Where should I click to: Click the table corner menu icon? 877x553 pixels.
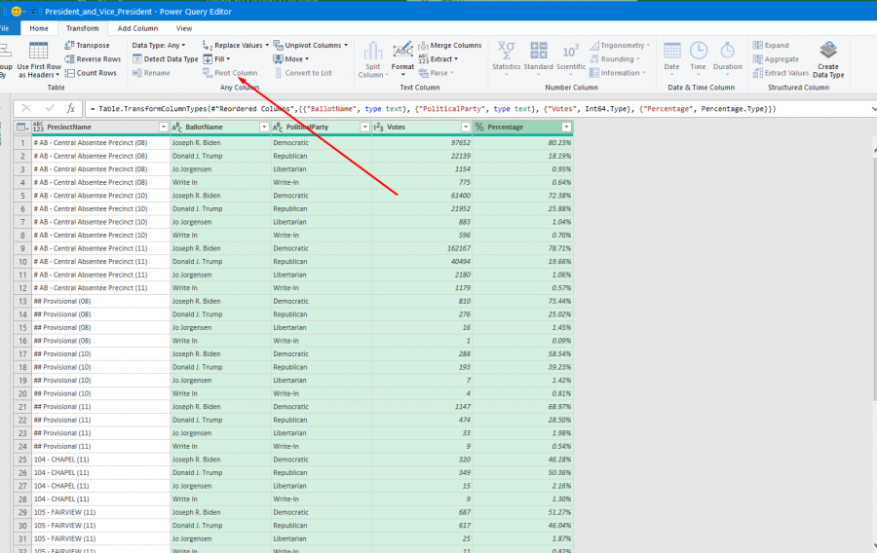[x=22, y=128]
